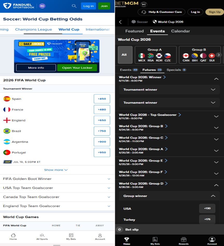
Task: Select USA +130 group winner odds
Action: tap(207, 208)
